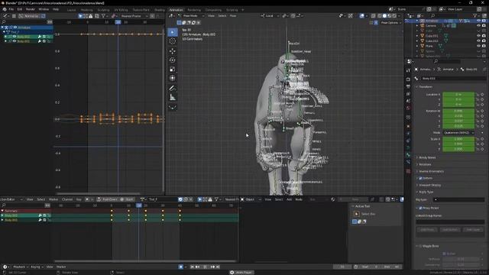Open the Local transform orientation dropdown
Viewport: 489px width, 275px height.
tap(270, 16)
